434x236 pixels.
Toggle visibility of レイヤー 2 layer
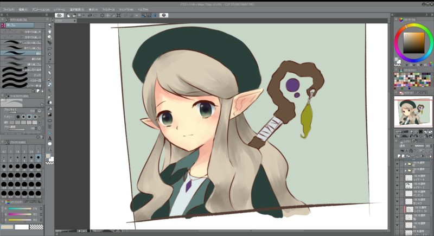point(398,186)
